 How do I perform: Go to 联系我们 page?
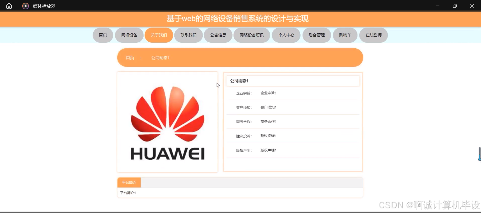click(188, 35)
